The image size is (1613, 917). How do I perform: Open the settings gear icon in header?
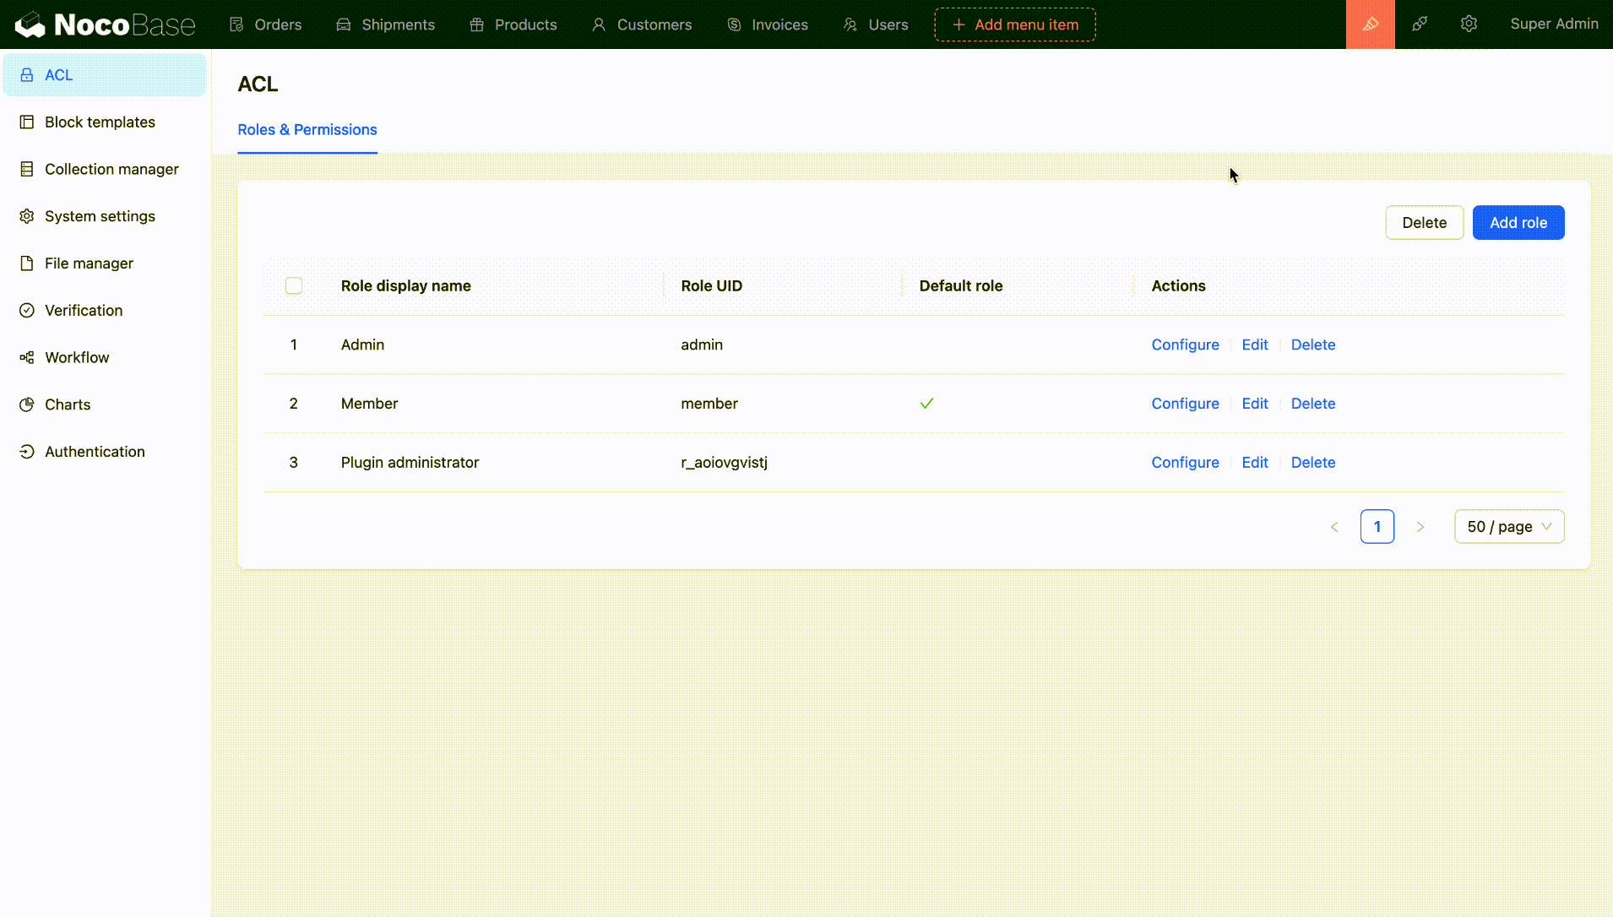tap(1469, 24)
